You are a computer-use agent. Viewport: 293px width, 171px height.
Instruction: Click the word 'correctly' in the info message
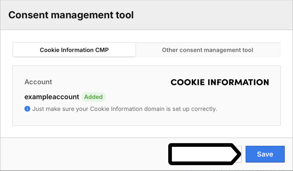point(204,109)
